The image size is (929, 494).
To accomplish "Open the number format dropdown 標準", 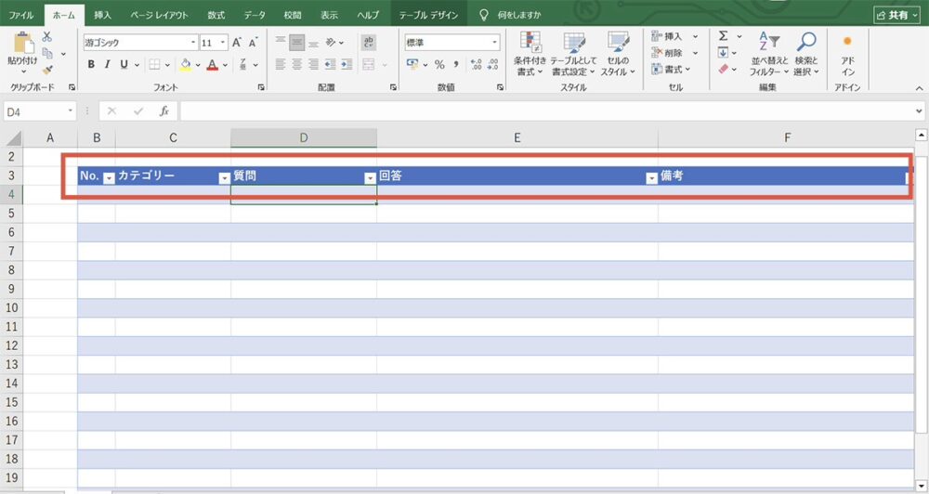I will pyautogui.click(x=495, y=43).
